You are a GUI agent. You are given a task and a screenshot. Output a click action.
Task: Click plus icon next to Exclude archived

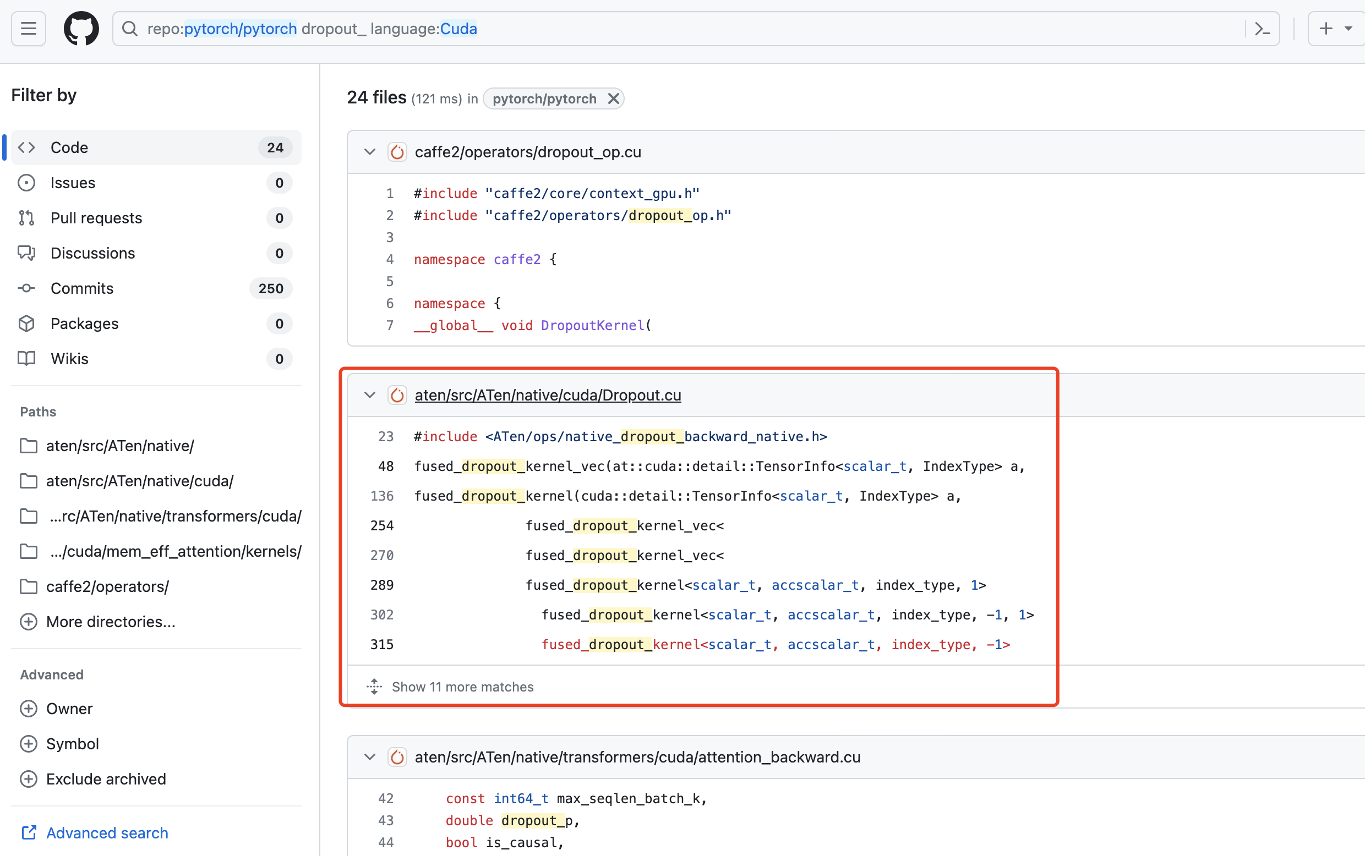(28, 778)
